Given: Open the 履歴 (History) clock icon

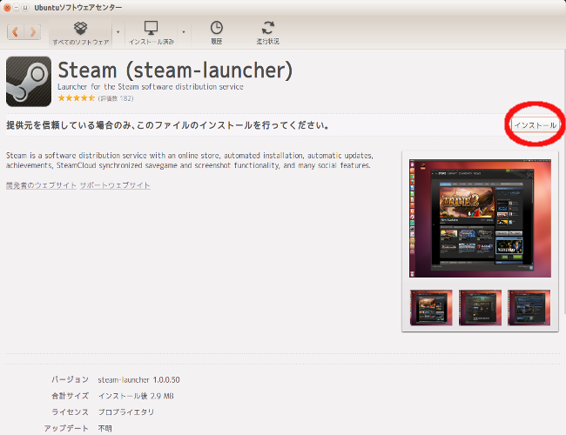Looking at the screenshot, I should tap(217, 32).
